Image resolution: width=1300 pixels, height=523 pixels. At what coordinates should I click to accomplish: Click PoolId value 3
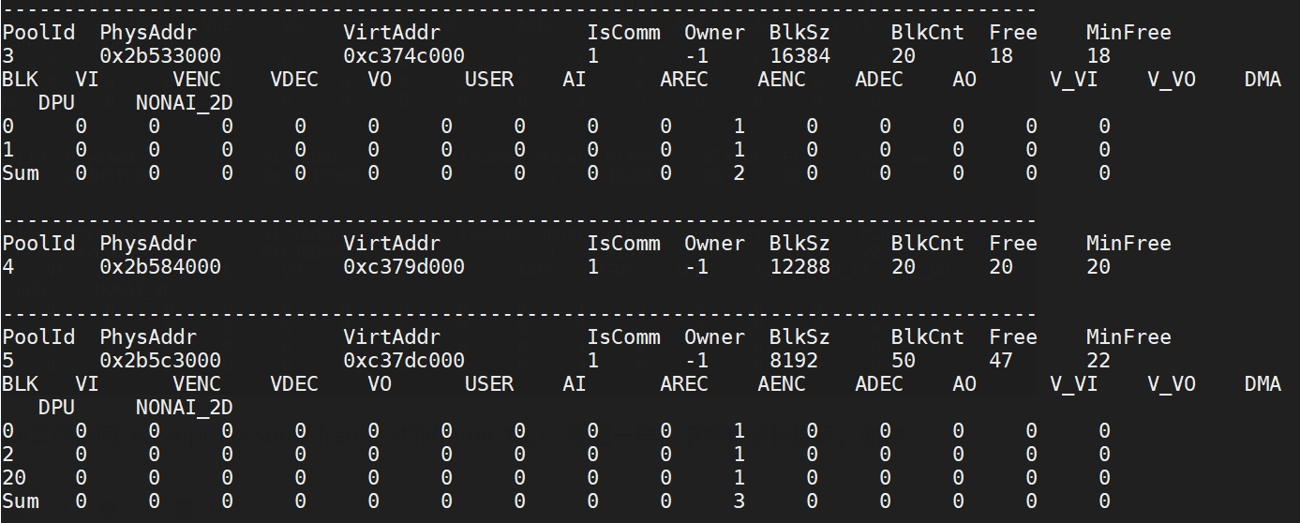(x=7, y=56)
